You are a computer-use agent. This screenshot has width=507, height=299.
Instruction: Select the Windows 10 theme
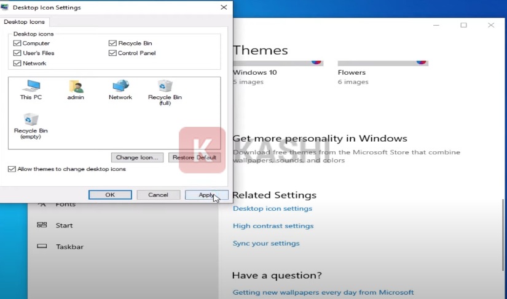pos(278,73)
